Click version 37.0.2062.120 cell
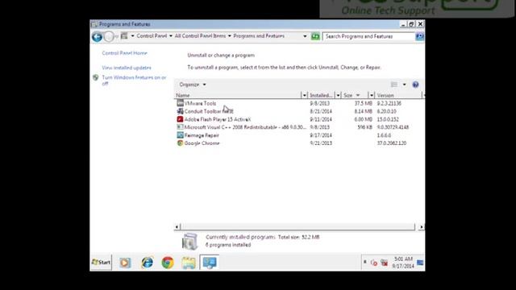The width and height of the screenshot is (516, 290). click(392, 143)
